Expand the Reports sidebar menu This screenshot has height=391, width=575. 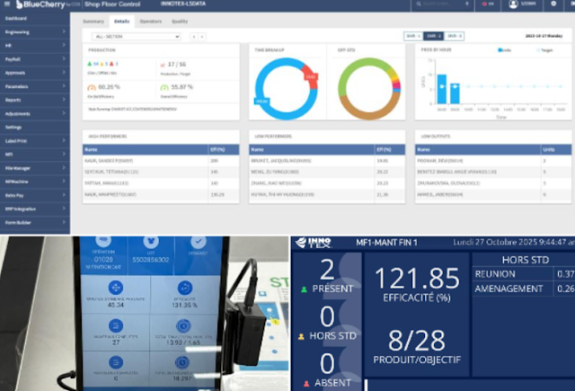[x=35, y=100]
